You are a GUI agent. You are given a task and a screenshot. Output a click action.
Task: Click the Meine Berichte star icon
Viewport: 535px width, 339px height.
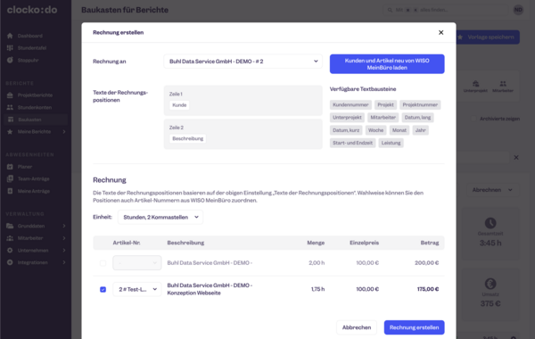point(10,132)
